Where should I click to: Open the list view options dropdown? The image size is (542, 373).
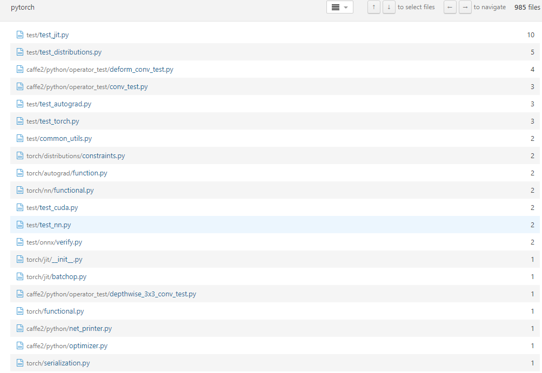pos(339,7)
